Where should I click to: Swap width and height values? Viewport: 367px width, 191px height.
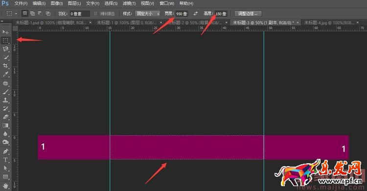click(195, 14)
